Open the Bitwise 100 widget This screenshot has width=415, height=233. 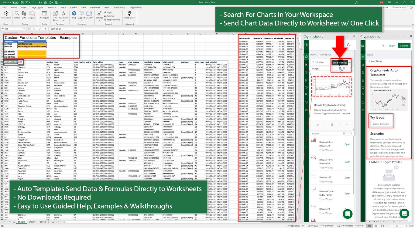pyautogui.click(x=347, y=178)
